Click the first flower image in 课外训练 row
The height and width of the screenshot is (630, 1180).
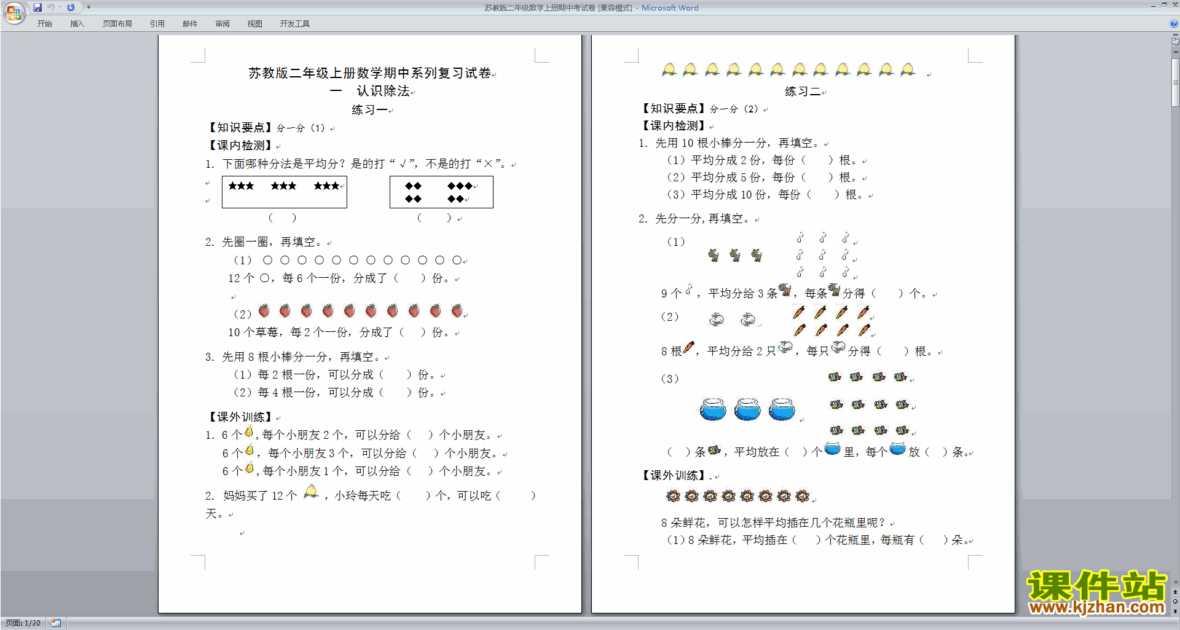tap(674, 495)
